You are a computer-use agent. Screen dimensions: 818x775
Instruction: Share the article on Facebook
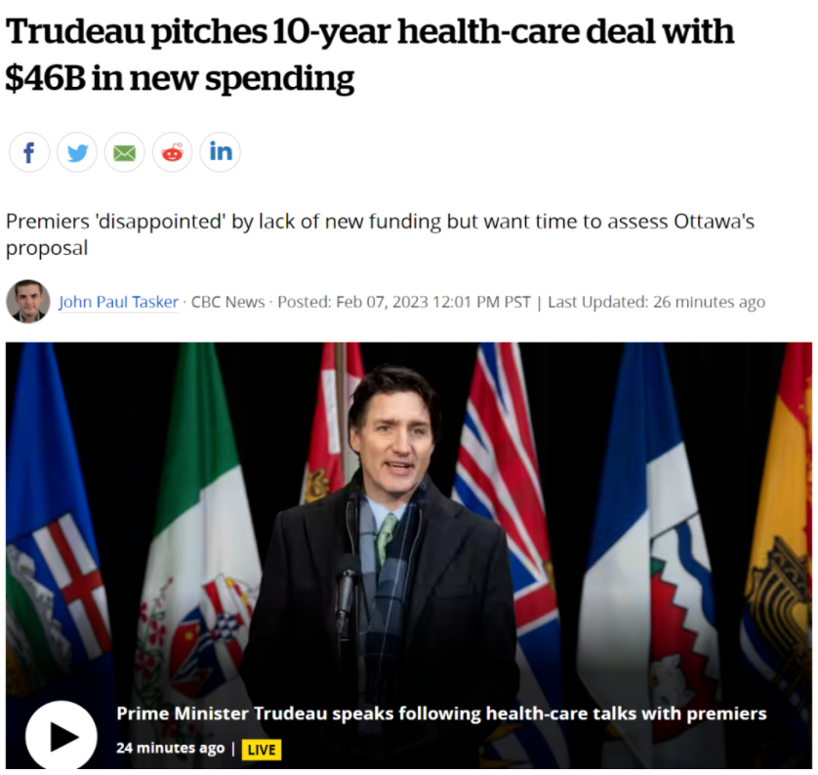[29, 152]
